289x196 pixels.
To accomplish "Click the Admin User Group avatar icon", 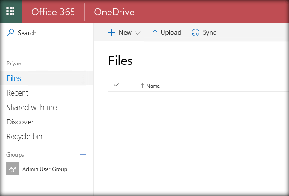I will [12, 169].
